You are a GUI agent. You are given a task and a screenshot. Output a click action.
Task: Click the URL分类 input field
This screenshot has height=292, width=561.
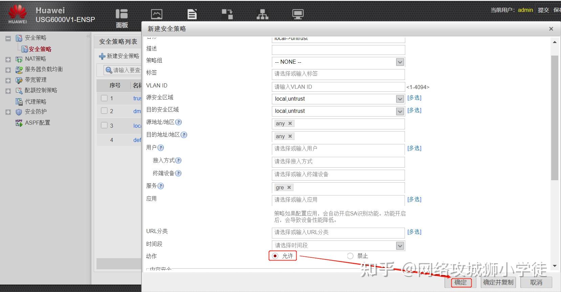pyautogui.click(x=338, y=232)
